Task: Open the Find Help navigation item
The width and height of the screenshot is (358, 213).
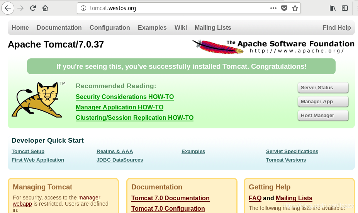Action: [x=336, y=28]
